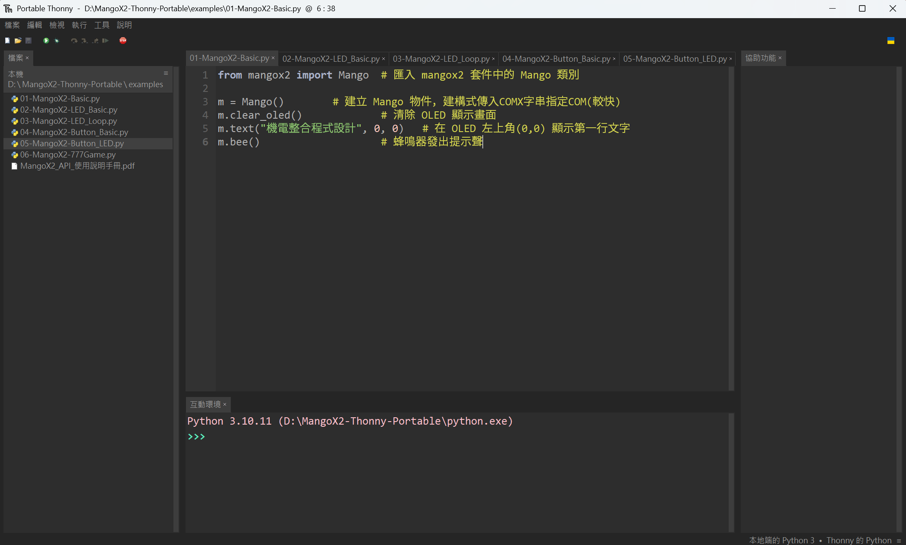
Task: Switch to the 03-MangoX2-LED_Loop.py tab
Action: (x=441, y=58)
